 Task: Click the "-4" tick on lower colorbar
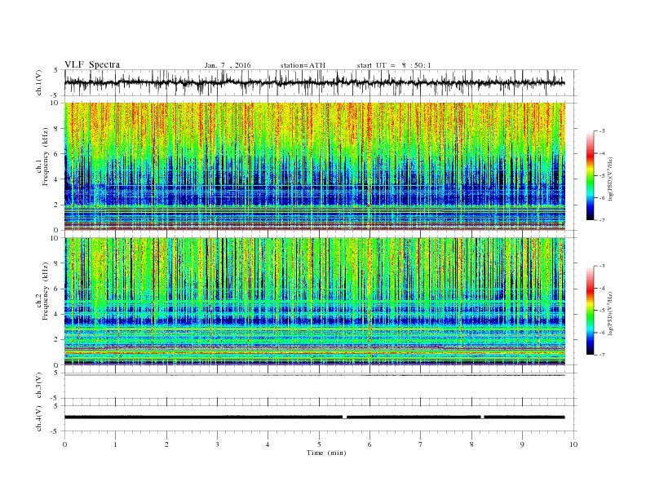click(601, 288)
